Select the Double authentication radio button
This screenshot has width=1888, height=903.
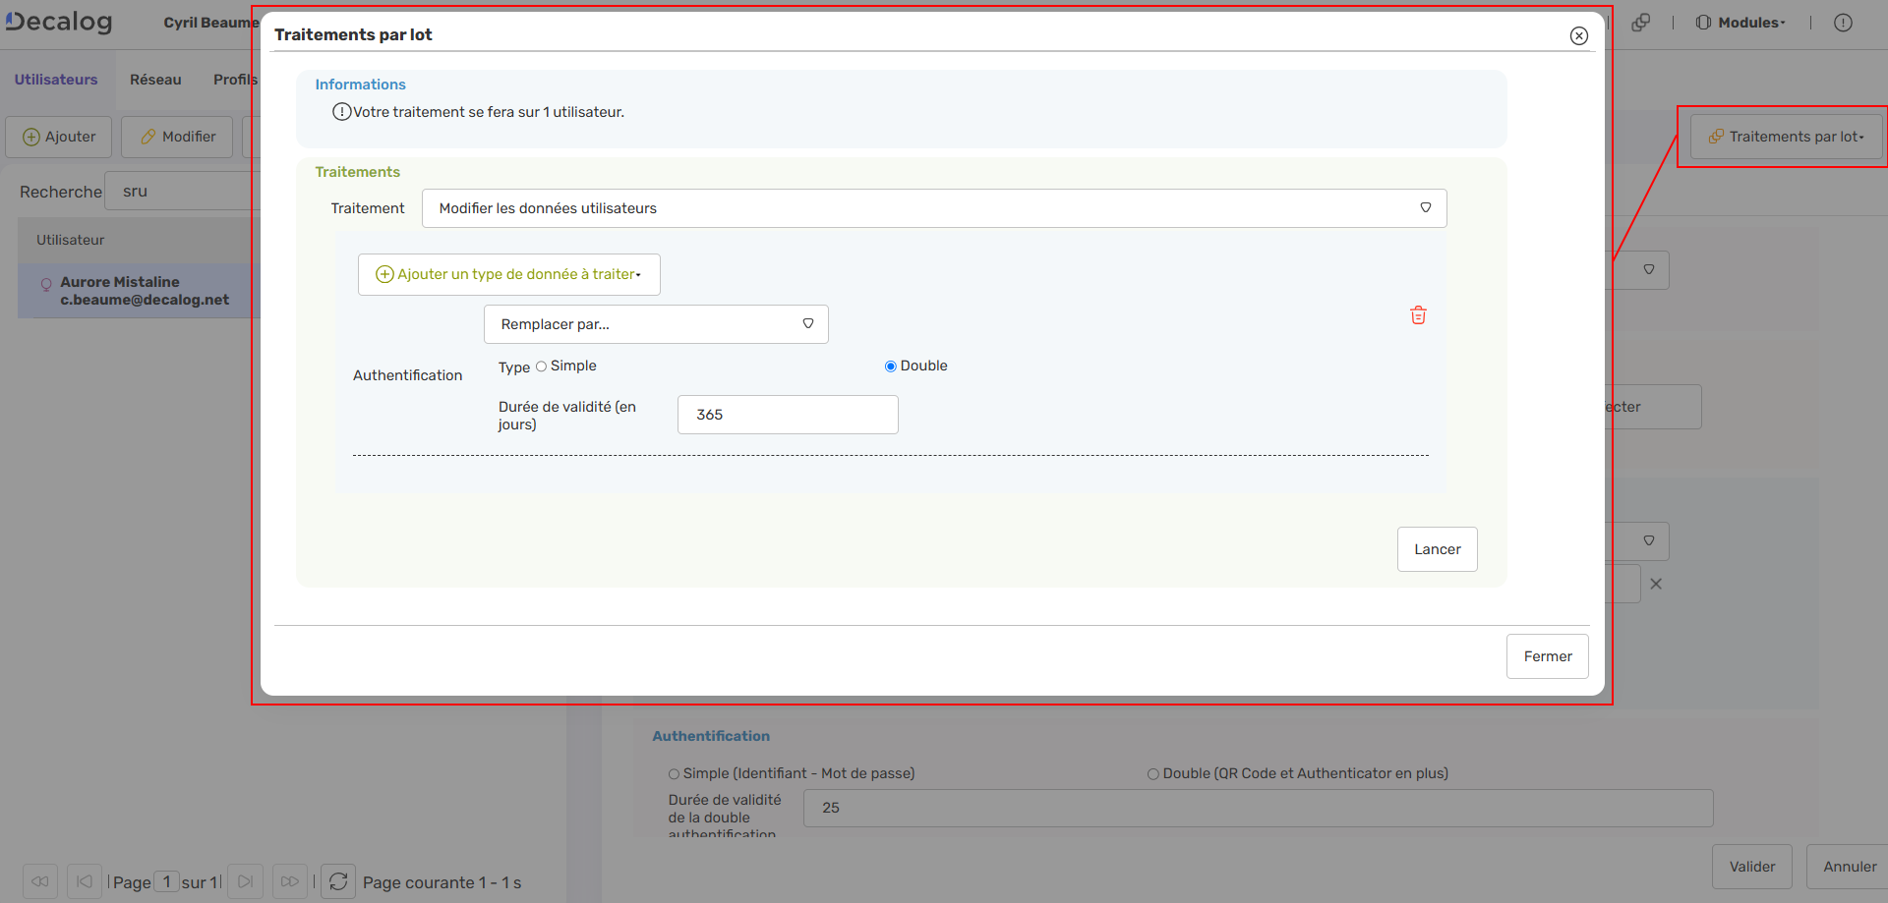pyautogui.click(x=890, y=366)
